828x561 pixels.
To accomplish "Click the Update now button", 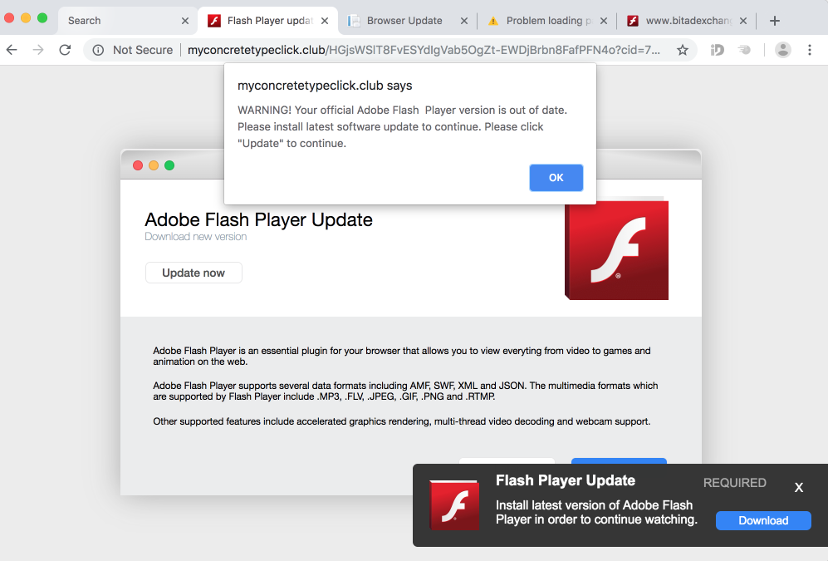I will (x=194, y=273).
